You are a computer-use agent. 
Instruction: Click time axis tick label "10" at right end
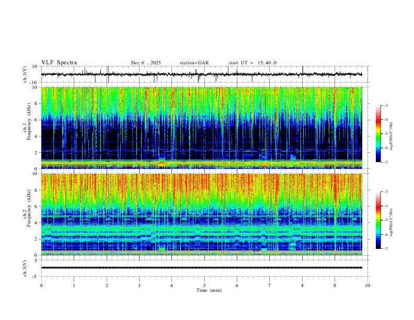(367, 285)
